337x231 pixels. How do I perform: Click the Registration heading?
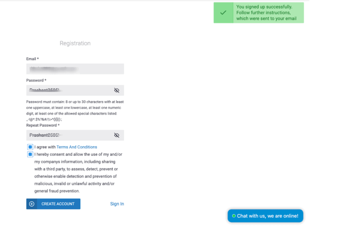pyautogui.click(x=75, y=43)
